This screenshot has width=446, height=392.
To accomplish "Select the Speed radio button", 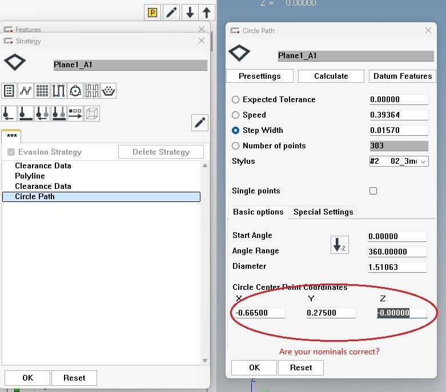I will (236, 115).
